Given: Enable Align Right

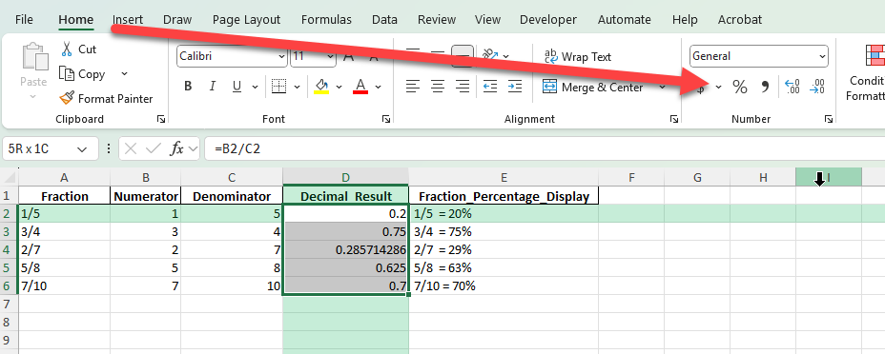Looking at the screenshot, I should (x=463, y=87).
